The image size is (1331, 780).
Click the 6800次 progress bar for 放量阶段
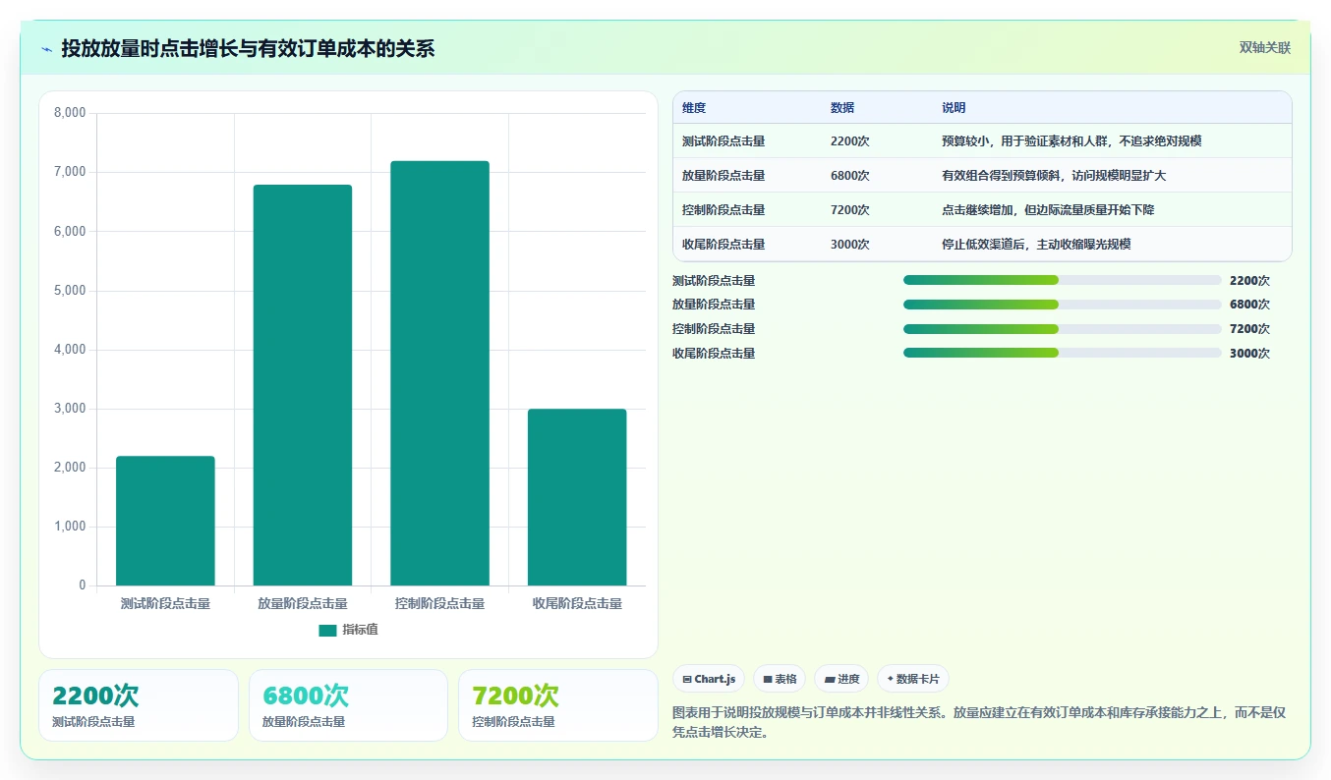[x=1063, y=305]
